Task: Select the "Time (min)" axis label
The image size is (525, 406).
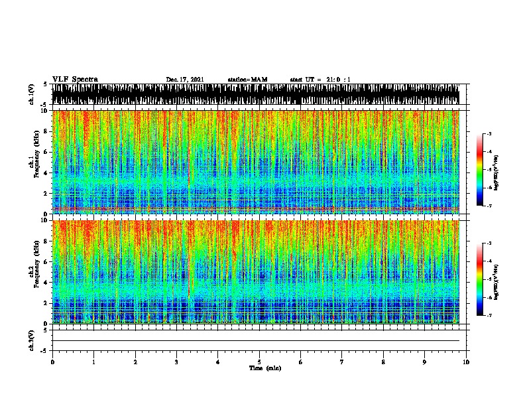Action: (265, 368)
